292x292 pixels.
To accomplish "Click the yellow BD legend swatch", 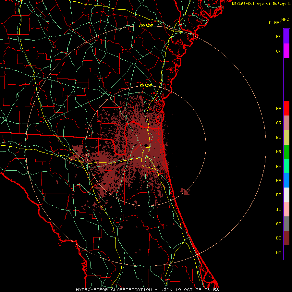I will [x=286, y=138].
